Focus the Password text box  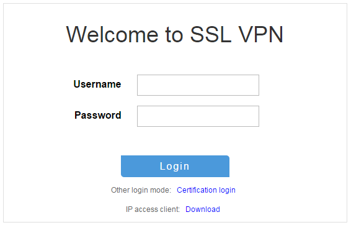[198, 116]
